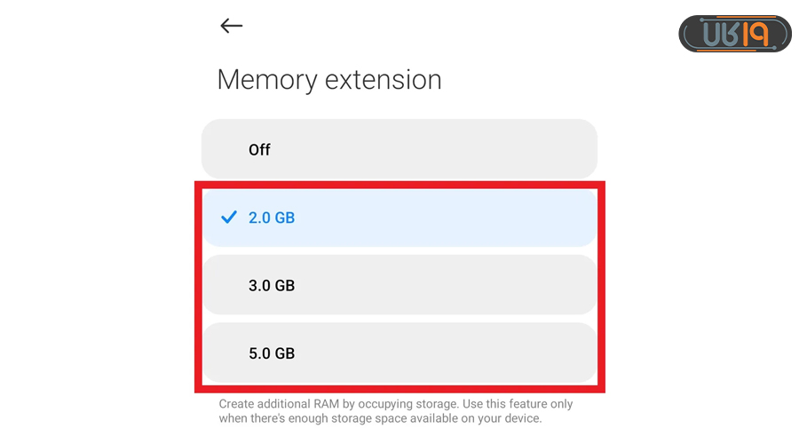The image size is (799, 444).
Task: Tap the '3.0 GB' text label
Action: point(272,286)
